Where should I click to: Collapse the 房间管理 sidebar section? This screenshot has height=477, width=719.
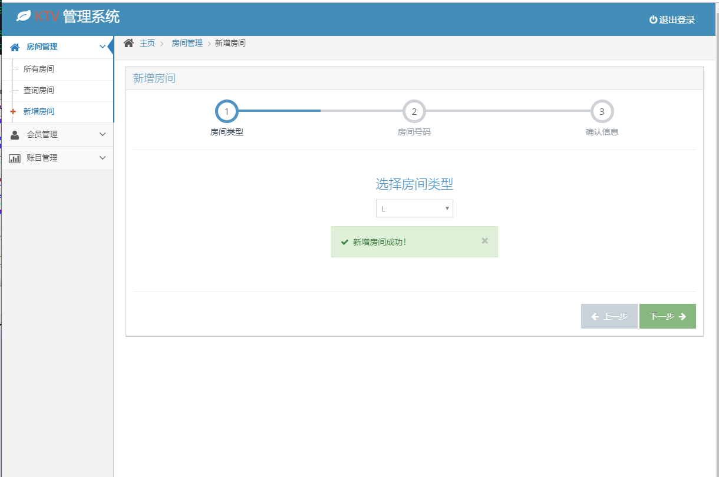pyautogui.click(x=103, y=47)
